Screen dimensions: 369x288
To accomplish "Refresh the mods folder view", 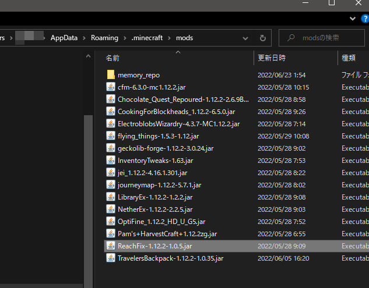I will coord(263,38).
